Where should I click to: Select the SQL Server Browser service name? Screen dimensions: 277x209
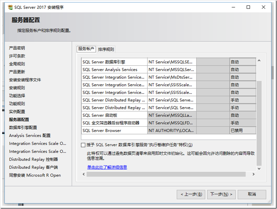pos(114,130)
